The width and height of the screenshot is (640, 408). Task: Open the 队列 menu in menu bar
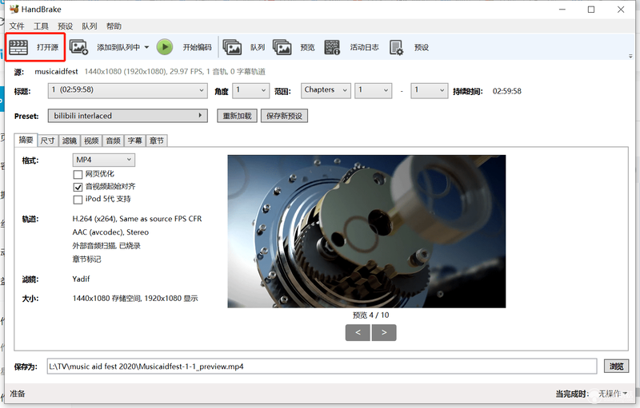[90, 26]
